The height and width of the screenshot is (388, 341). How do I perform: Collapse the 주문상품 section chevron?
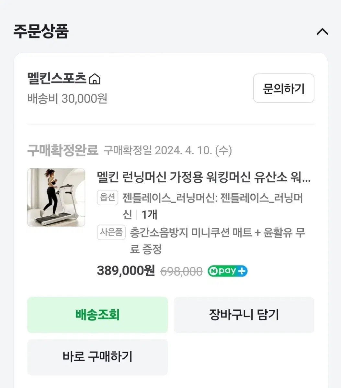[322, 32]
